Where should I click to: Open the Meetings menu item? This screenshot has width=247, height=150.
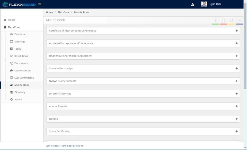[x=20, y=41]
